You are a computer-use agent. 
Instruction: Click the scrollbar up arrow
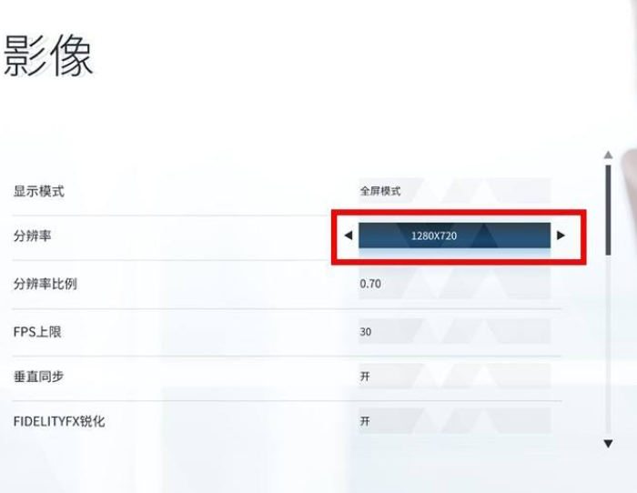coord(608,155)
